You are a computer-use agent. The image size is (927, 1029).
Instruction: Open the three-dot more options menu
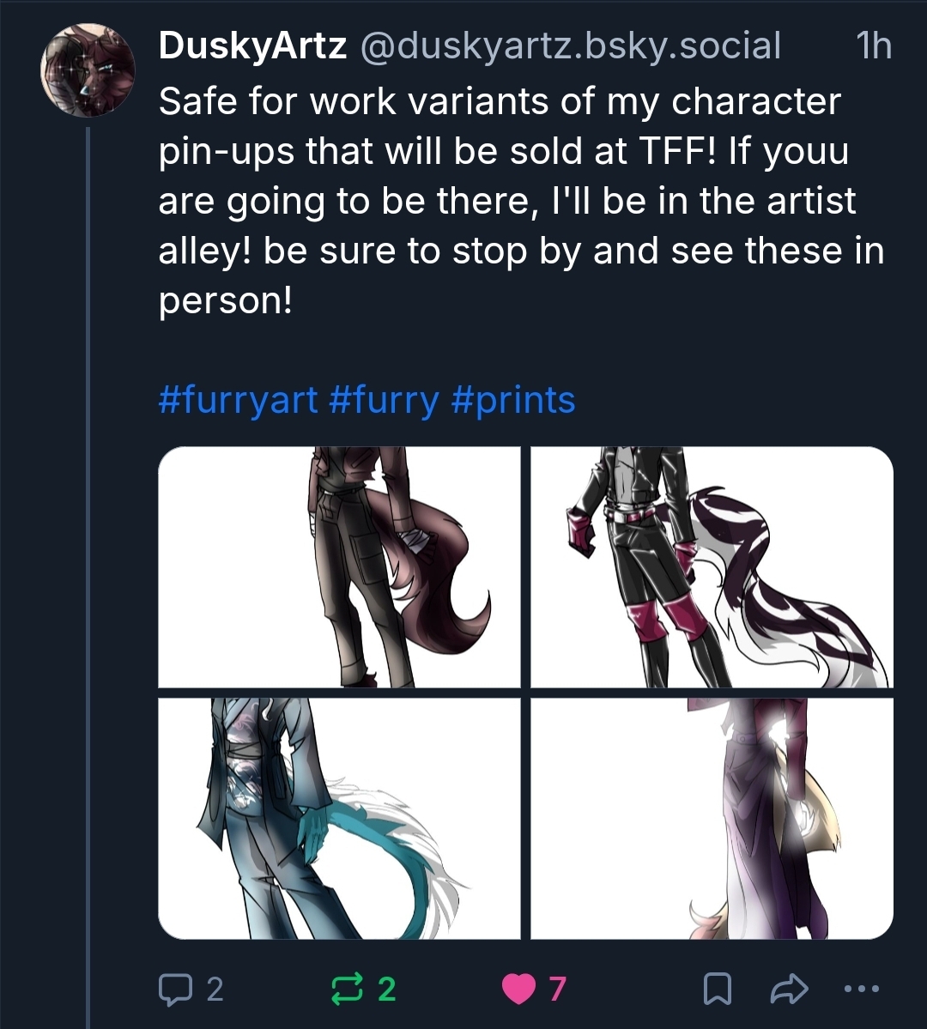pyautogui.click(x=862, y=990)
